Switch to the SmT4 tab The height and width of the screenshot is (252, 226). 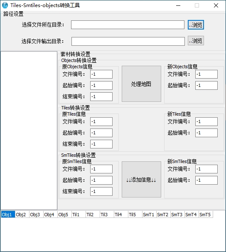[192, 215]
